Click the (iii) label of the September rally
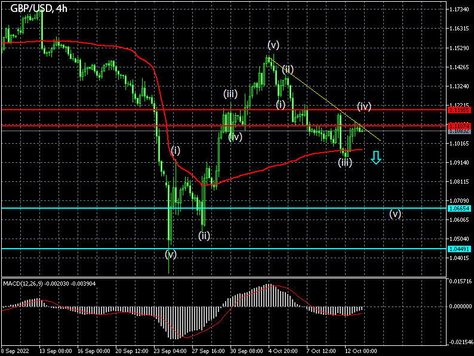 coord(231,94)
